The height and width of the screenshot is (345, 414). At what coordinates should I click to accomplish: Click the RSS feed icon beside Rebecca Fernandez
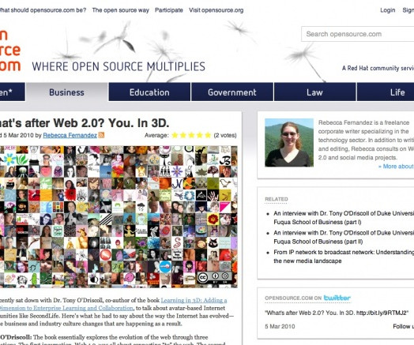coord(101,135)
